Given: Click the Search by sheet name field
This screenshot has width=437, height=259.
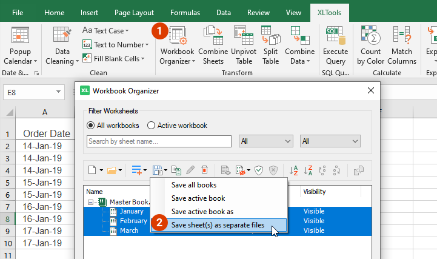Looking at the screenshot, I should [159, 141].
